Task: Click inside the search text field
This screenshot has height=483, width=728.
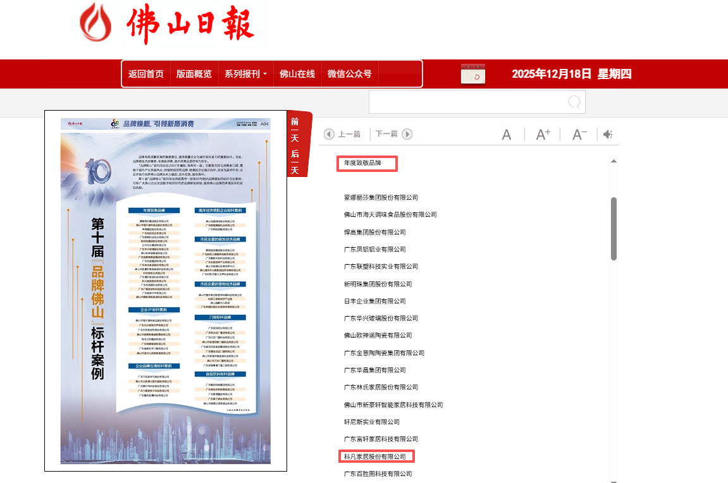Action: pos(468,102)
